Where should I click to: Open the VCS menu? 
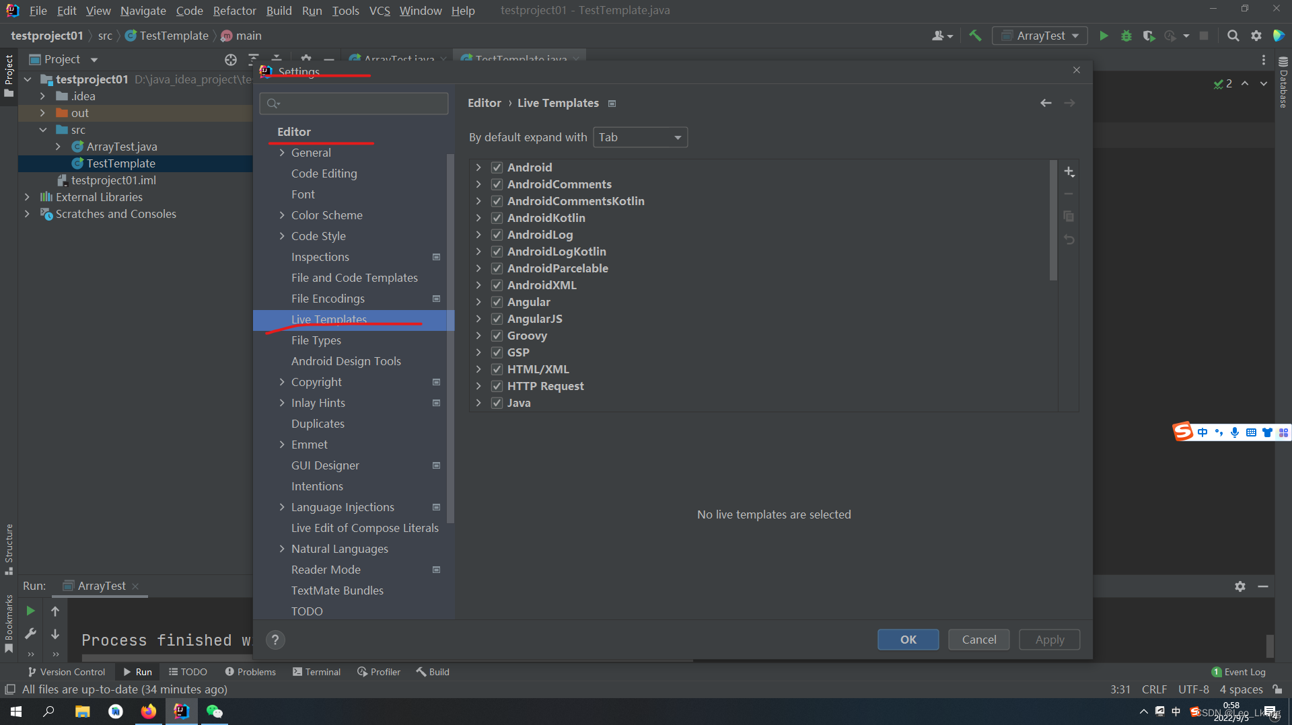(x=380, y=11)
